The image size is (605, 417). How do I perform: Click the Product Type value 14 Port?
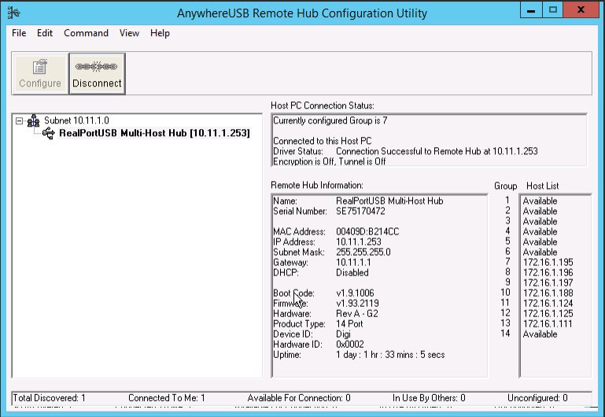tap(349, 324)
